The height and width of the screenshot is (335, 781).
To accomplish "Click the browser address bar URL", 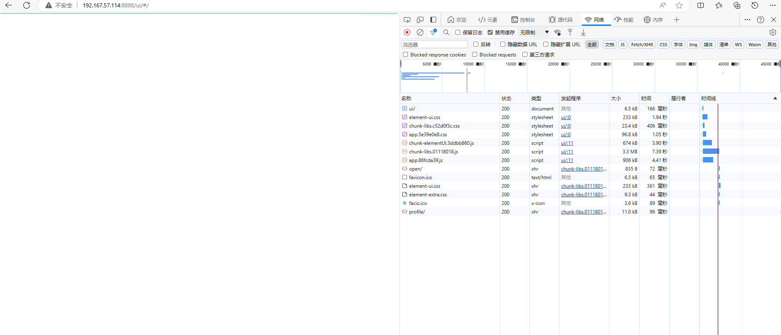I will click(116, 5).
